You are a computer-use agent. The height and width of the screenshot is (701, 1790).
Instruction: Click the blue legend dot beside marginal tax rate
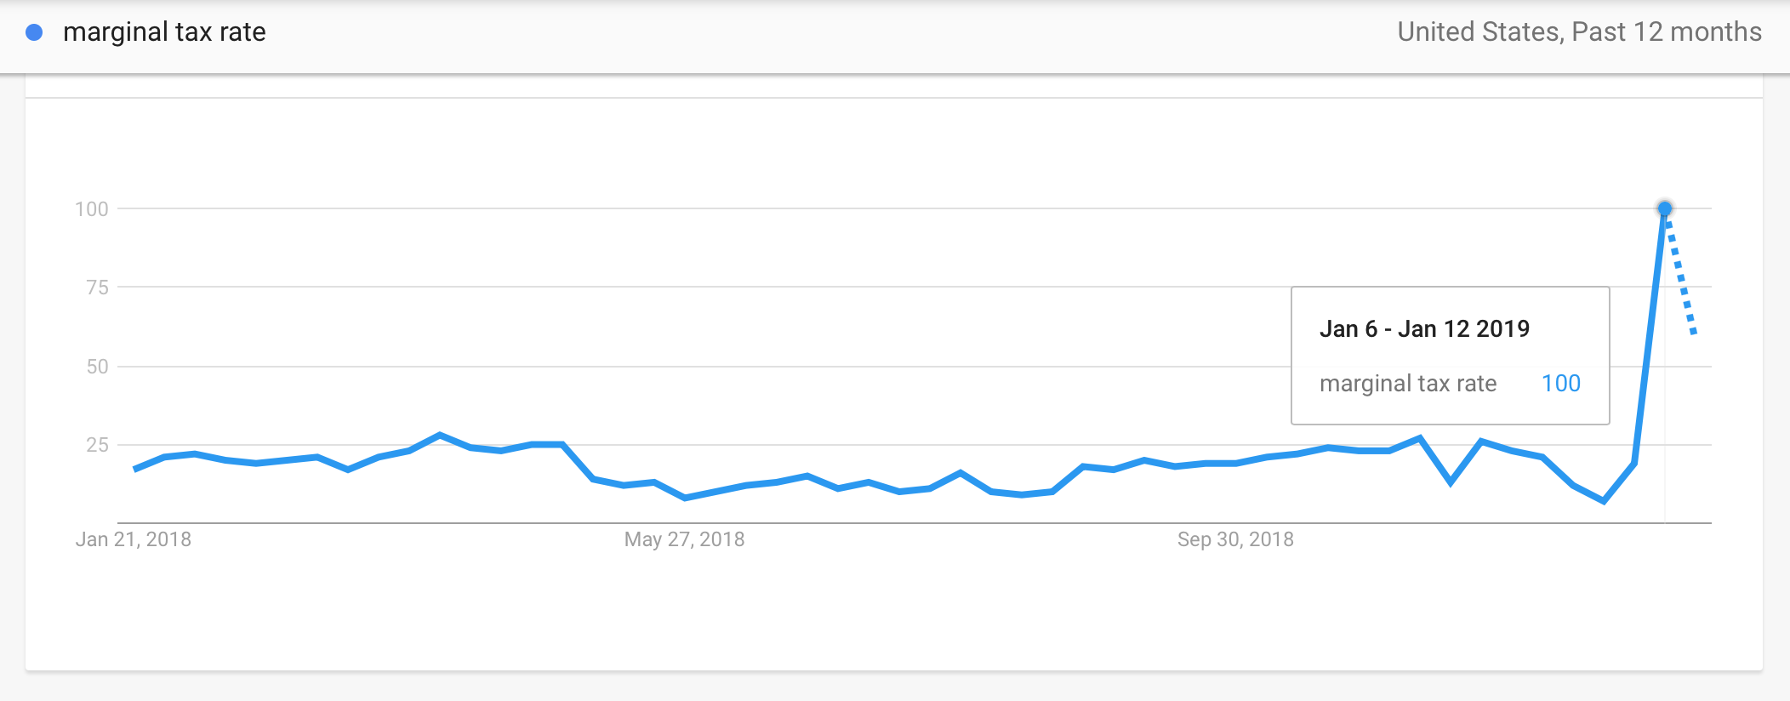pos(34,32)
